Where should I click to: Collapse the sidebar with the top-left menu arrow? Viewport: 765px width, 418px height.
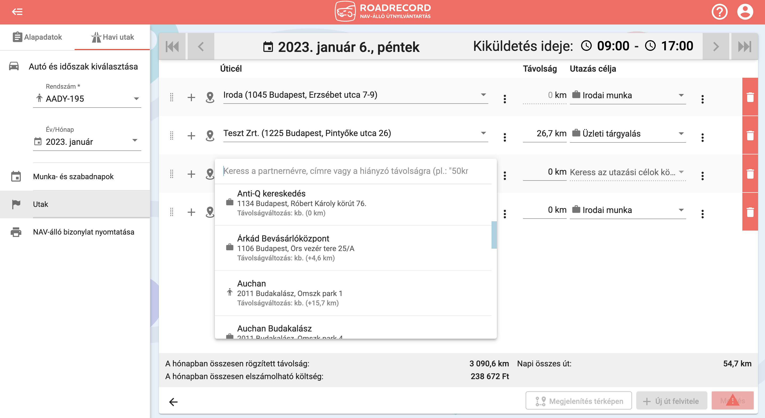pyautogui.click(x=17, y=12)
